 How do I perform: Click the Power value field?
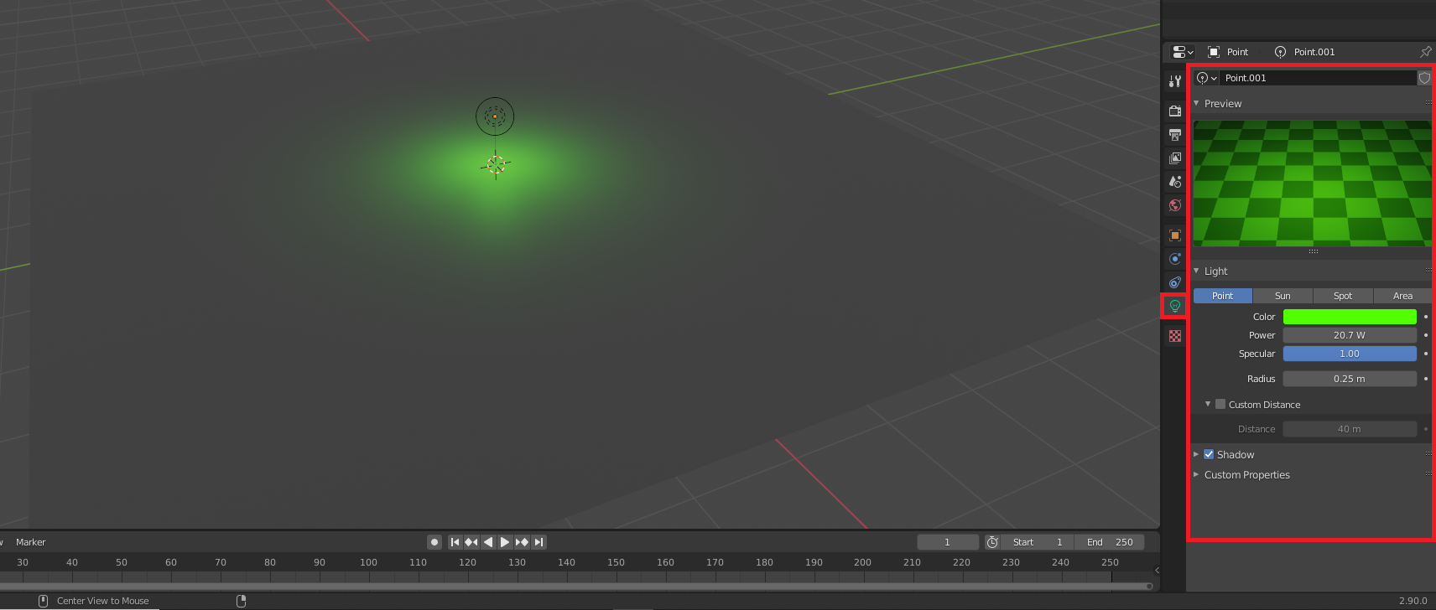(x=1350, y=335)
